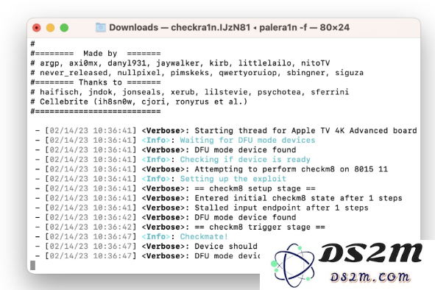Screen dimensions: 435x290
Task: Click the terminal cursor block at the prompt
Action: point(32,265)
